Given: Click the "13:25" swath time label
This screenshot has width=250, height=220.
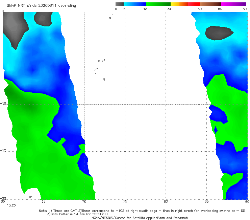Looking at the screenshot, I should 11,205.
